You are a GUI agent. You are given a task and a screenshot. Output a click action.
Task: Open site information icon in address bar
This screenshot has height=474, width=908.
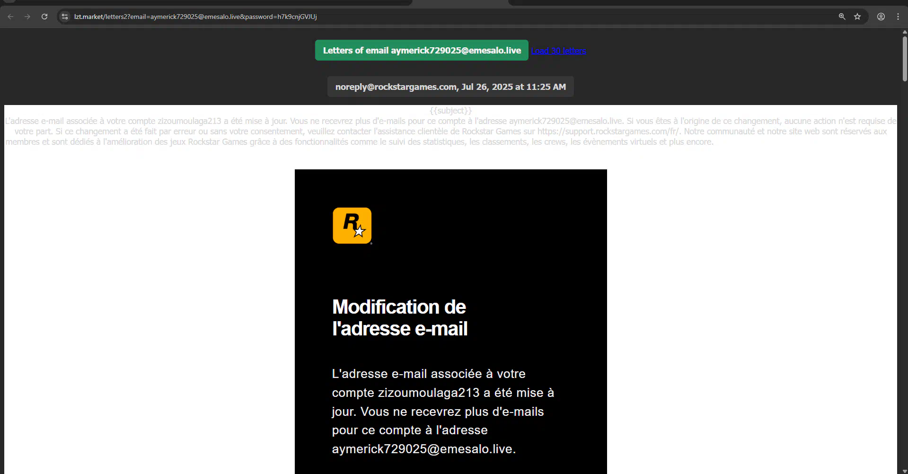coord(65,17)
